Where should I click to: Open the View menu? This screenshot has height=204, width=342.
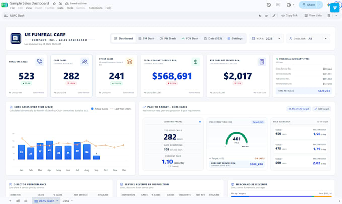coord(29,8)
